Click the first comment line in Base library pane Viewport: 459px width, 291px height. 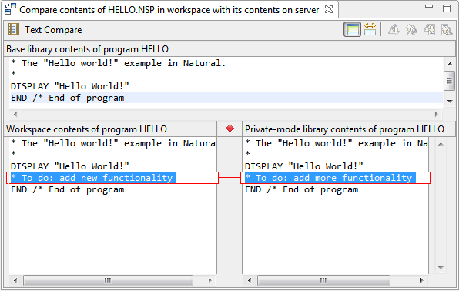119,63
